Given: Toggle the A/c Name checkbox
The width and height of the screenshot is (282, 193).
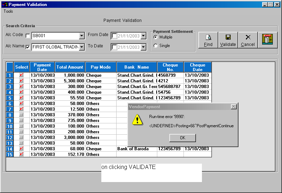Looking at the screenshot, I should point(28,47).
